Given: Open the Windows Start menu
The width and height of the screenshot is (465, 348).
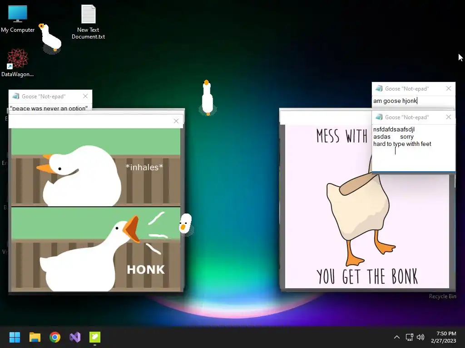Looking at the screenshot, I should tap(15, 337).
